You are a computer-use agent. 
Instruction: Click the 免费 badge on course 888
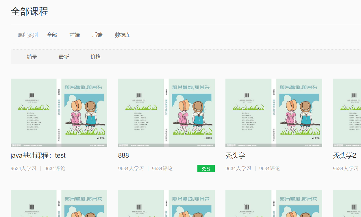(x=206, y=168)
